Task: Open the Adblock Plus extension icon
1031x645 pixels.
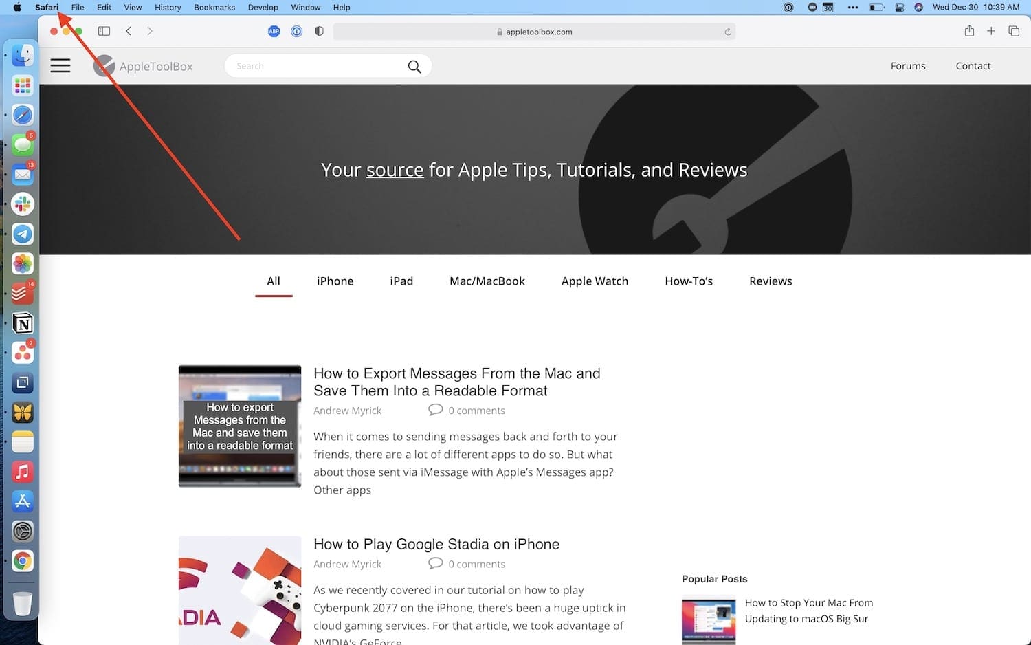Action: [x=274, y=31]
